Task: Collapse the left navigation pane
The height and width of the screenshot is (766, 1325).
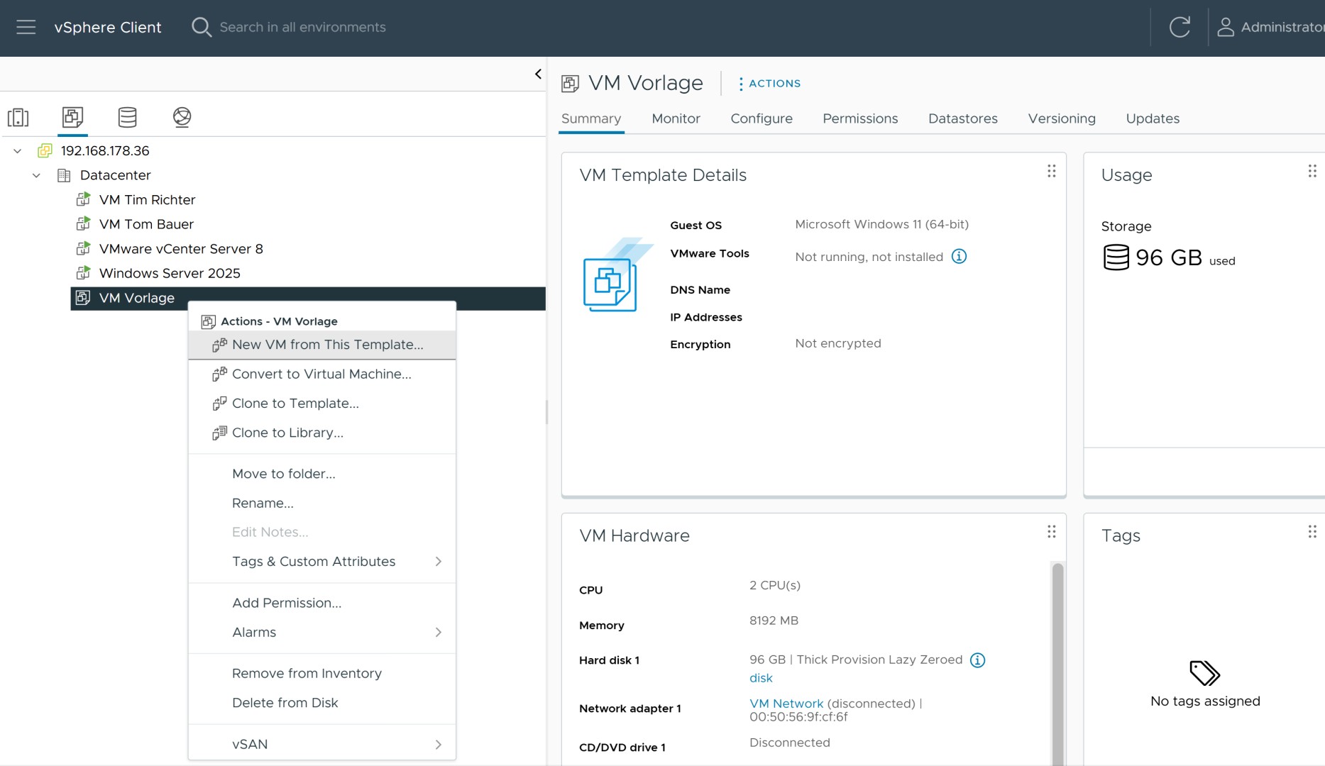Action: point(538,74)
